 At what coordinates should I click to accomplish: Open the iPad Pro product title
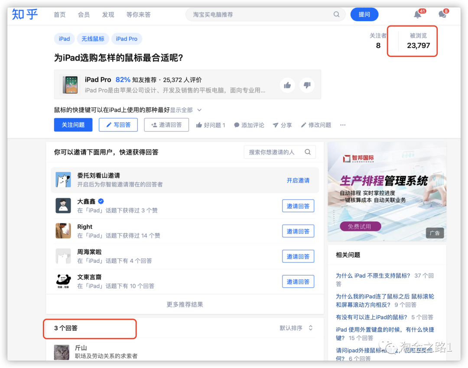tap(98, 80)
